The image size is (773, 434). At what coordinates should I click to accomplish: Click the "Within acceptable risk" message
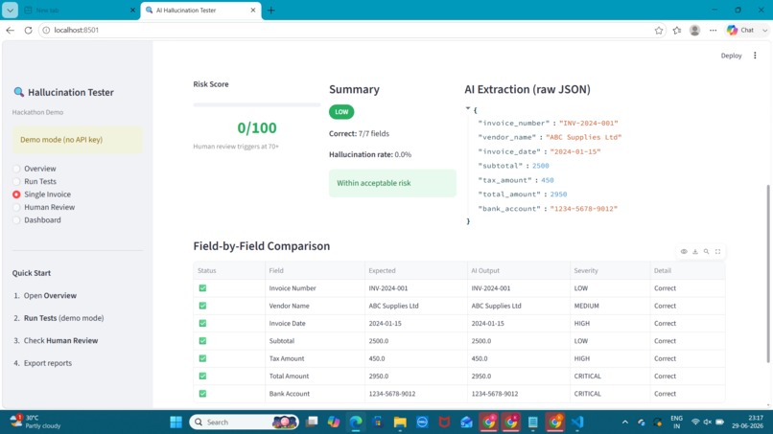392,183
